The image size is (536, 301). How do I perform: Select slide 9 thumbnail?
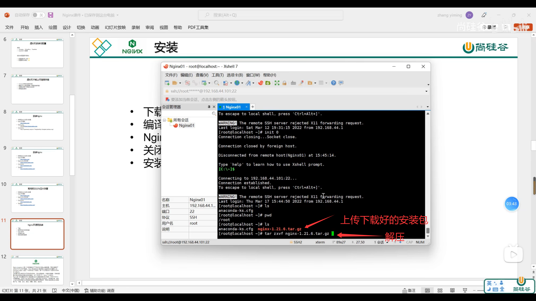click(37, 162)
